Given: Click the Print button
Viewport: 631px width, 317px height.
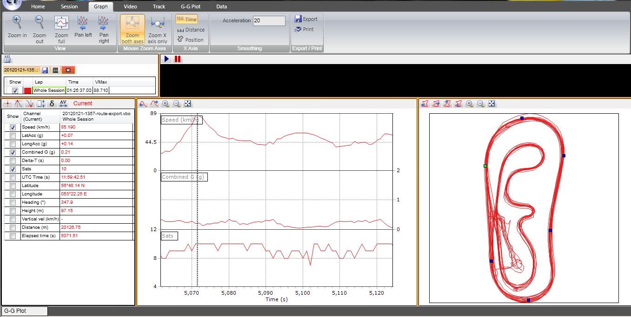Looking at the screenshot, I should tap(304, 29).
